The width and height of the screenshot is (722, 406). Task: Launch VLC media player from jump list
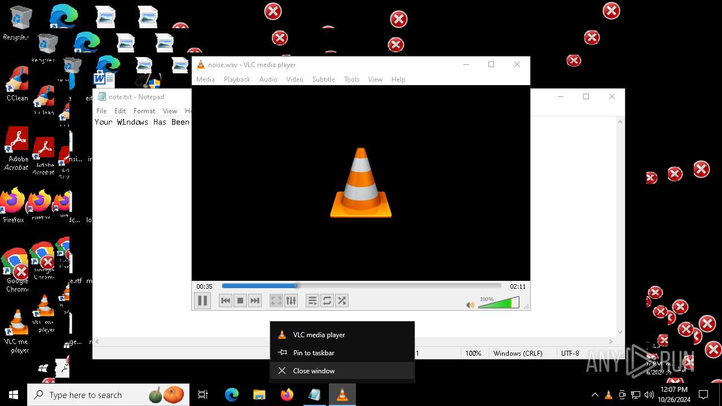tap(342, 334)
